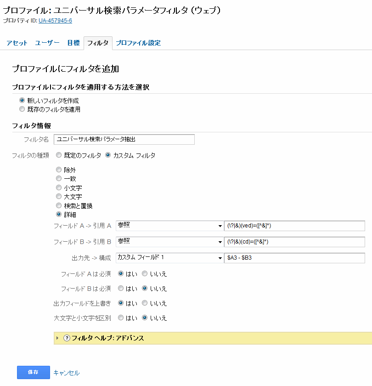
Task: Set 出力フィールドを上書き to いいえ
Action: (x=145, y=303)
